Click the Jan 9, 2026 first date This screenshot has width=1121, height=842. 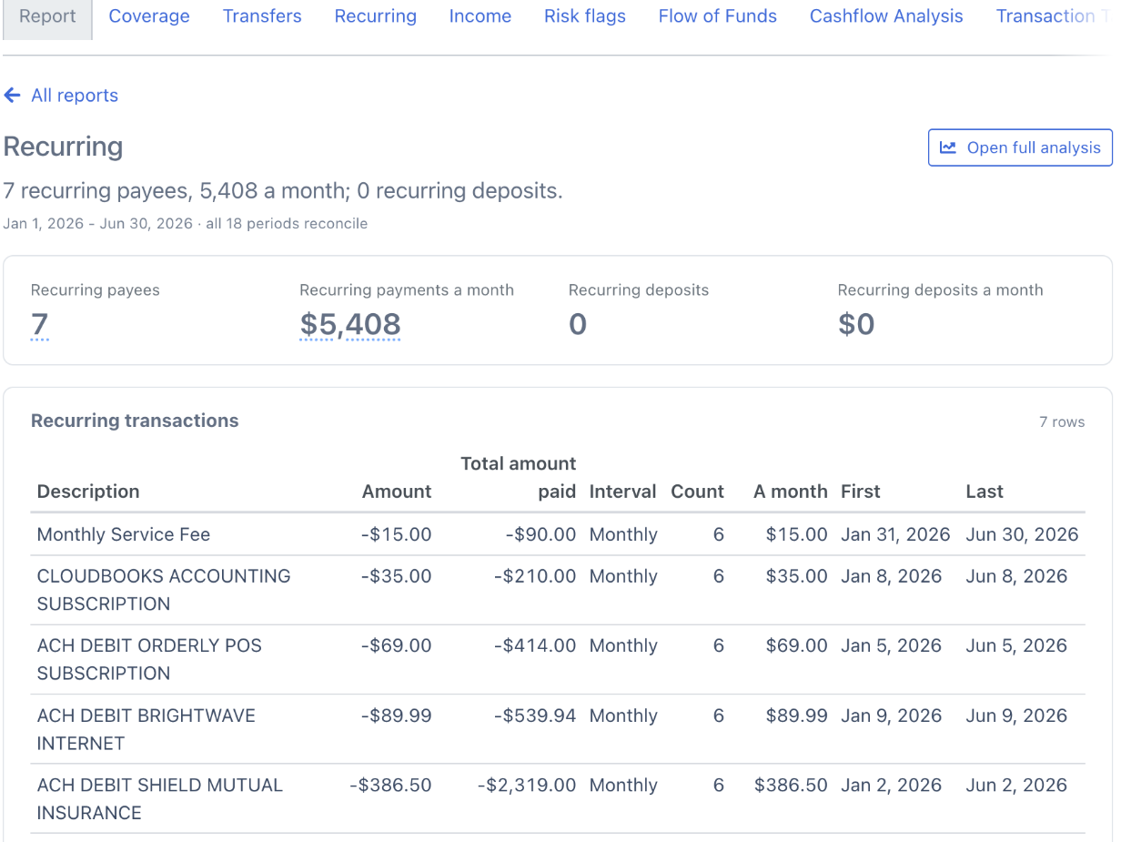(891, 715)
